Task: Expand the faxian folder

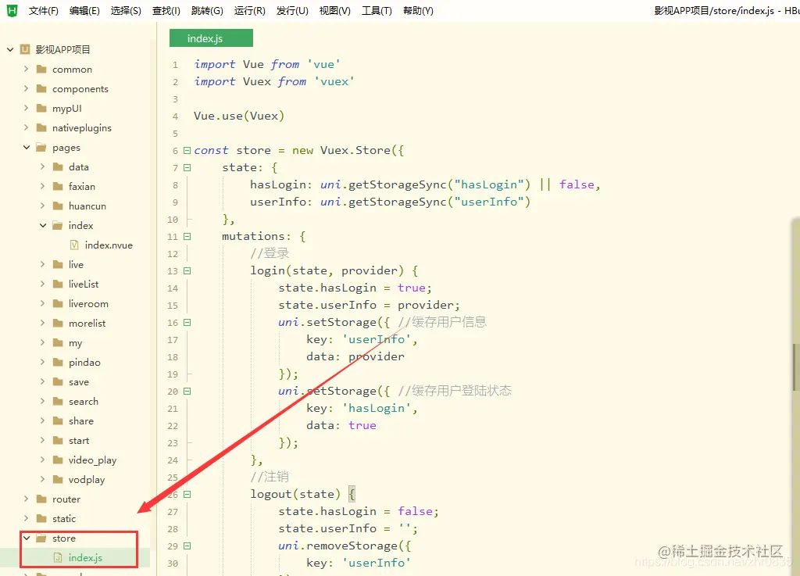Action: [42, 186]
